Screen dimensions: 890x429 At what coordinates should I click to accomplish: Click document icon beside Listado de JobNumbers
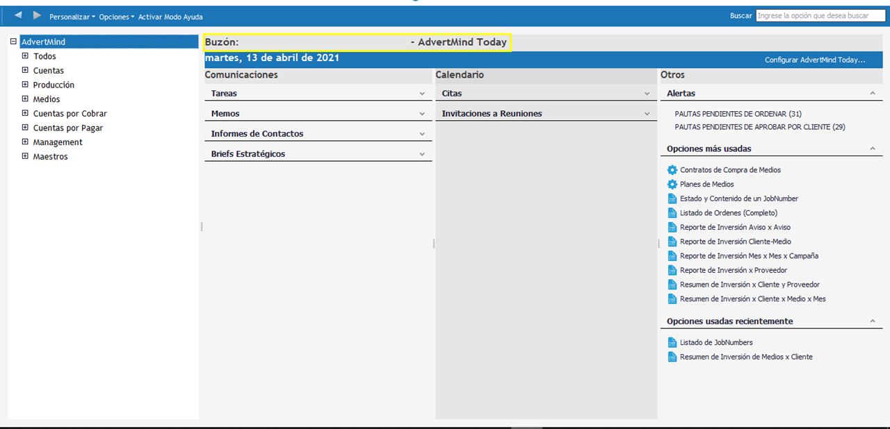pyautogui.click(x=672, y=342)
